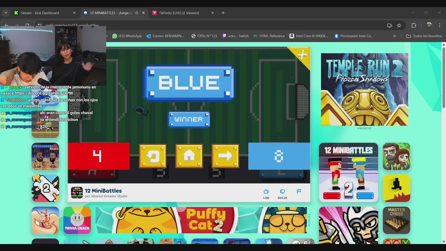Close the TikFinity tab
446x251 pixels.
[x=213, y=13]
